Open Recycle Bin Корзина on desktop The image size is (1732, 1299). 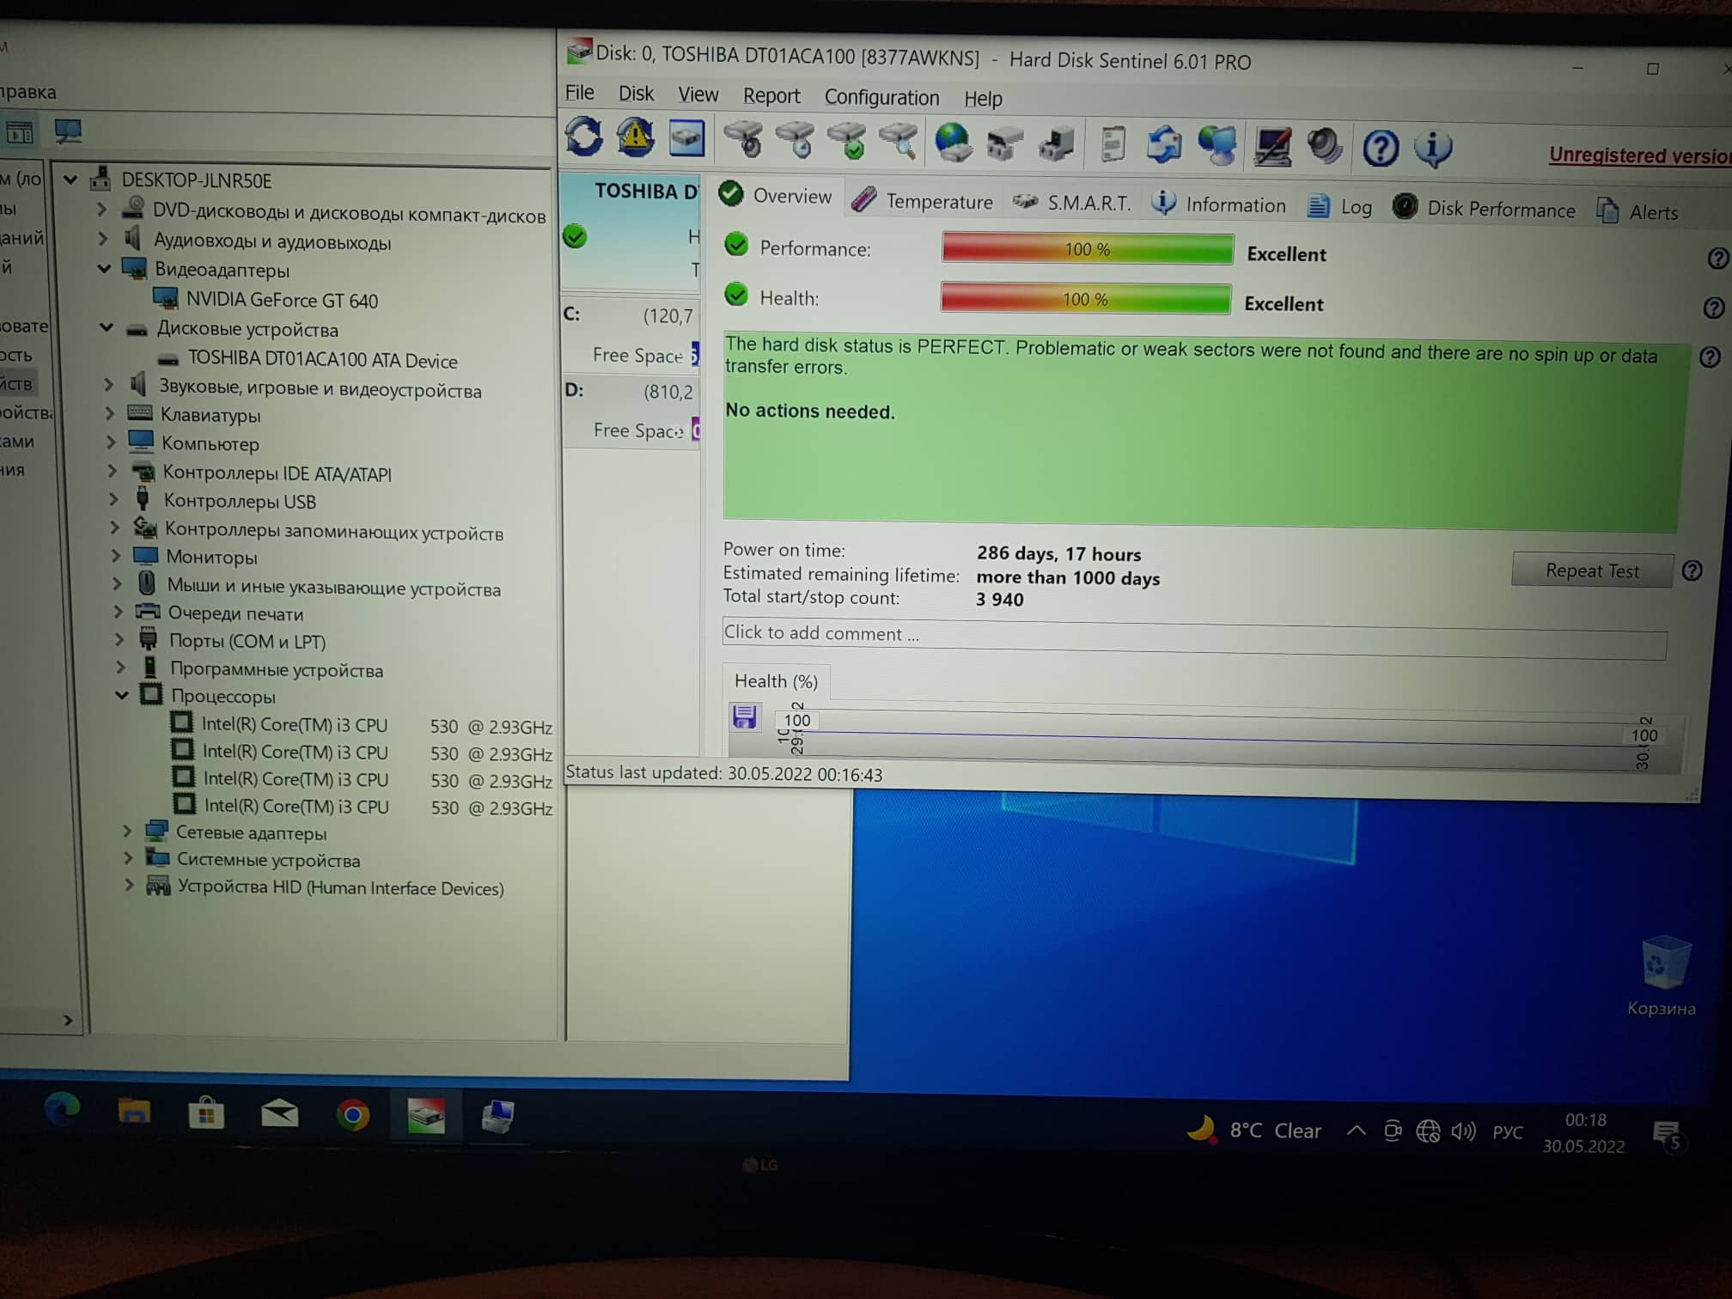1664,977
